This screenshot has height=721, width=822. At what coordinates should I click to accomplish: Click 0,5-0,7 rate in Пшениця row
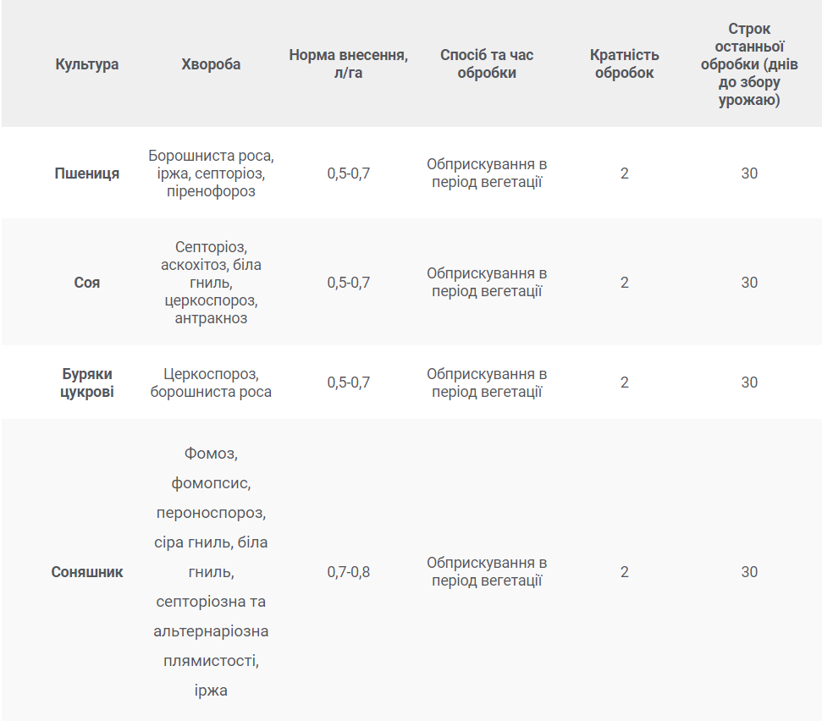click(x=348, y=173)
